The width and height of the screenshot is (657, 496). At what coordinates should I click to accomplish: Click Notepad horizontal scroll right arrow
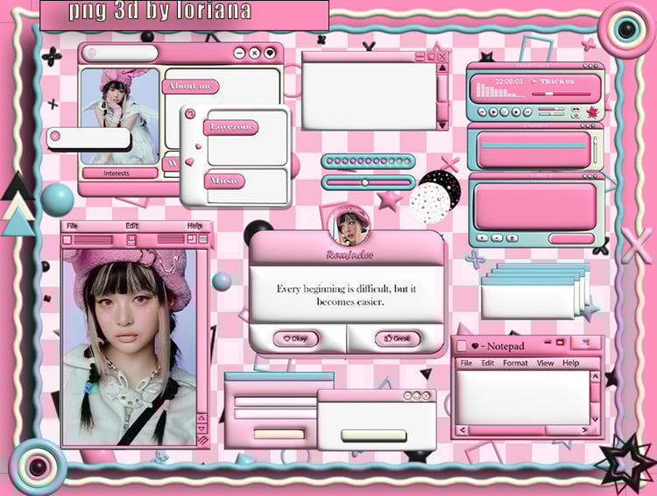pos(584,430)
